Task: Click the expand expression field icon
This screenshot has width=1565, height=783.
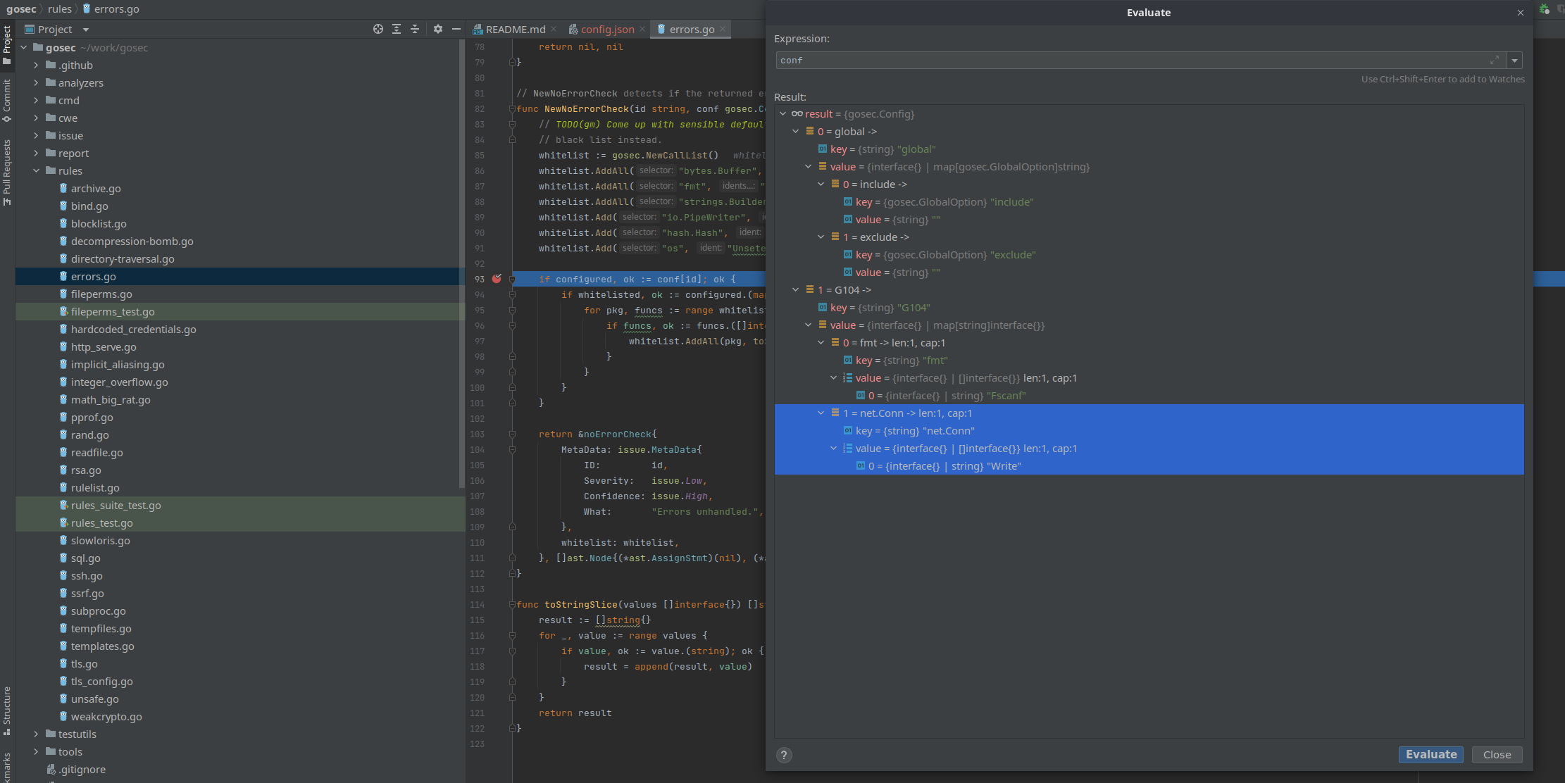Action: point(1494,60)
